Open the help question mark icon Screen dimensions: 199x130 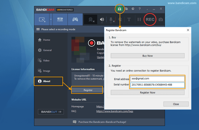140,9
